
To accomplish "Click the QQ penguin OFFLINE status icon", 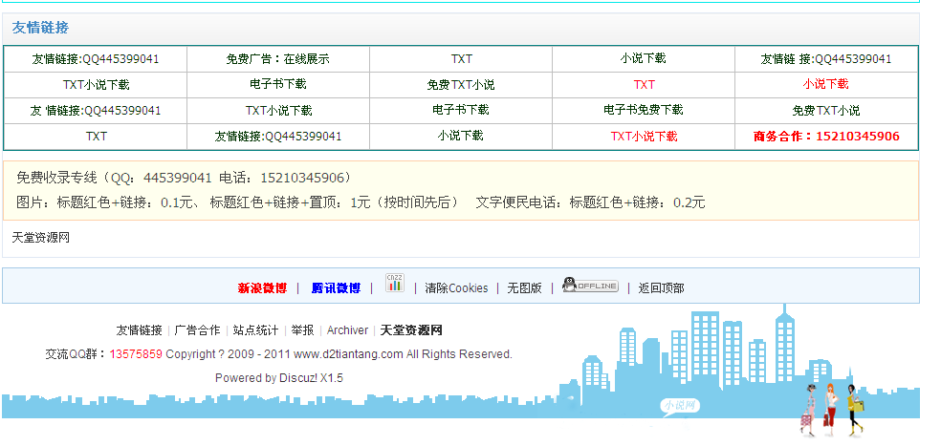I will tap(590, 285).
